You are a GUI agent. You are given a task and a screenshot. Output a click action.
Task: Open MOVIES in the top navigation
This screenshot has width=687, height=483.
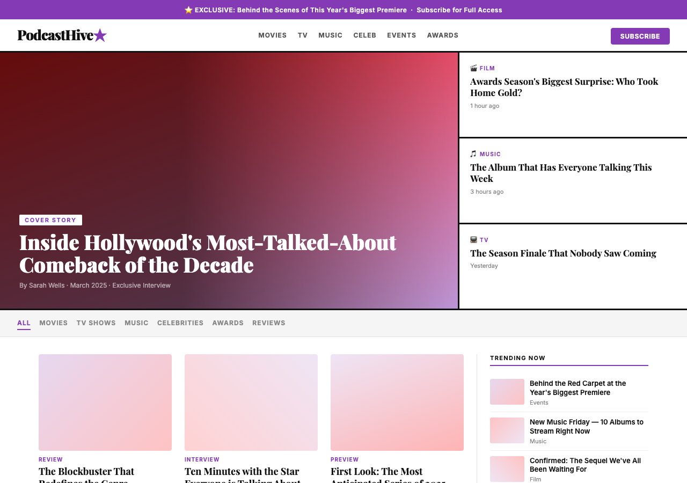click(272, 35)
